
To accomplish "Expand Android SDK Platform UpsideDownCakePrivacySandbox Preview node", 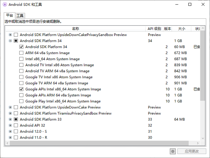I will 10,35.
